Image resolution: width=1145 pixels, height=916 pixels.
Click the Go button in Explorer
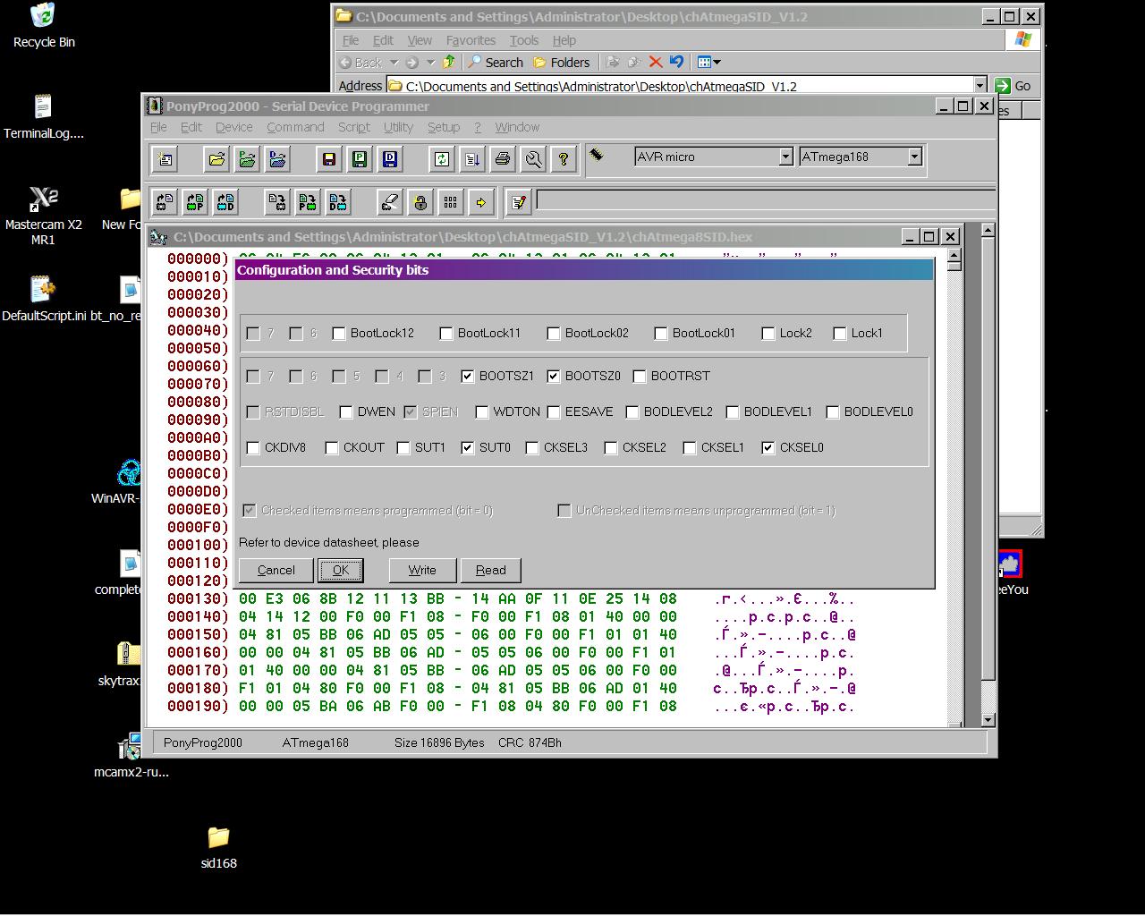(x=1014, y=86)
